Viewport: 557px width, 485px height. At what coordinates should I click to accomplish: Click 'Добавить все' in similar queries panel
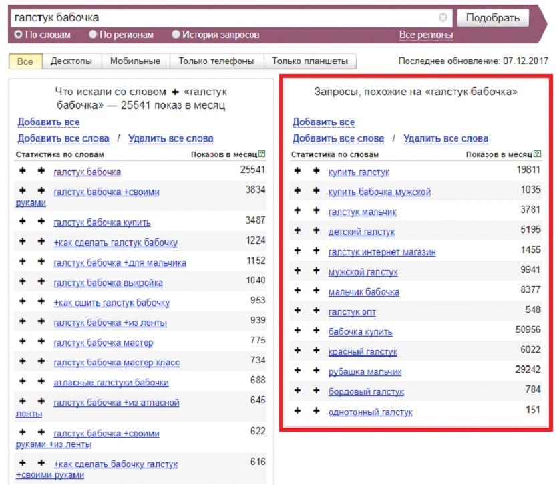point(324,122)
